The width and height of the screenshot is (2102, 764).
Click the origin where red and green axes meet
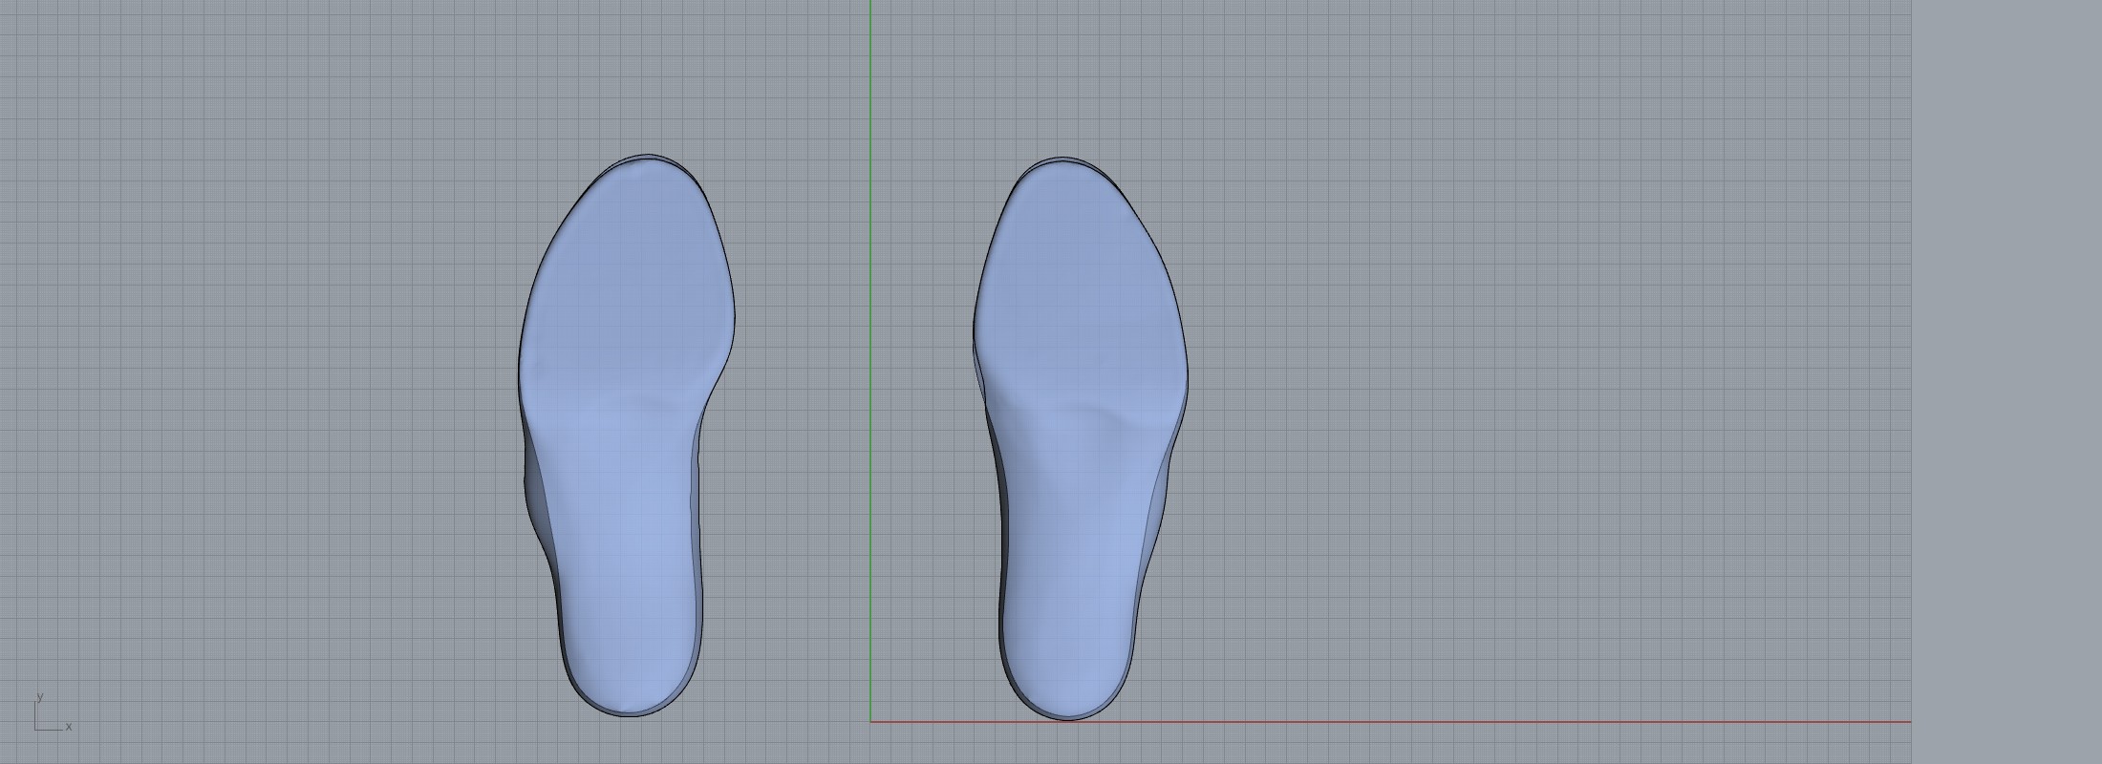coord(870,722)
